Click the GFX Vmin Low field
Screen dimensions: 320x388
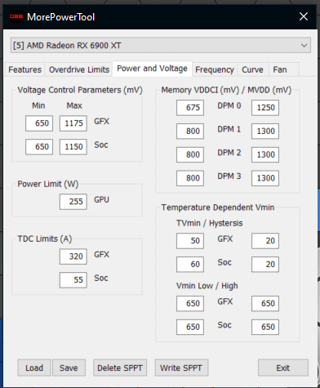190,304
